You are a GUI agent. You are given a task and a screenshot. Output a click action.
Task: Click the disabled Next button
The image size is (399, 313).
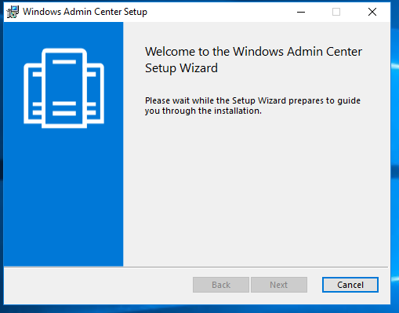[279, 285]
